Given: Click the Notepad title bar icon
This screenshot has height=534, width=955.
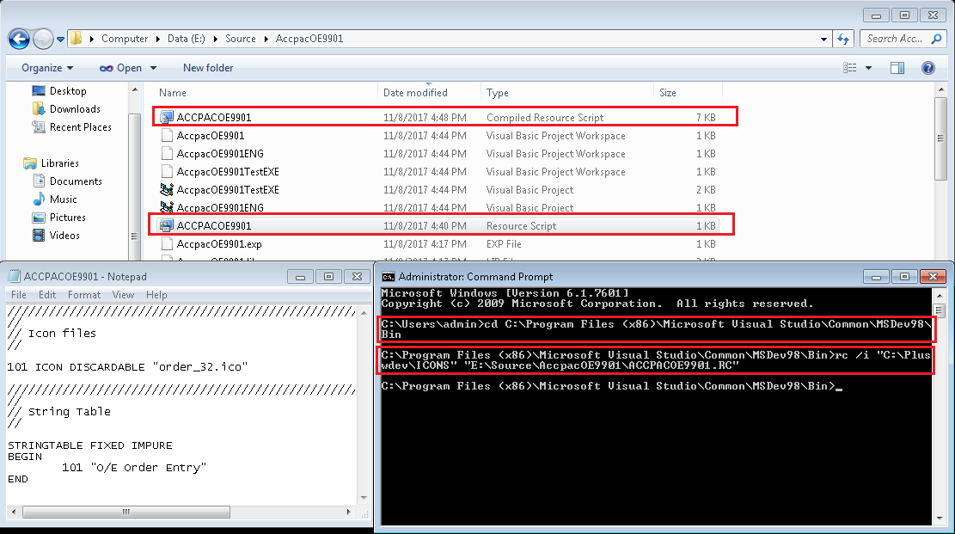Looking at the screenshot, I should (x=14, y=276).
